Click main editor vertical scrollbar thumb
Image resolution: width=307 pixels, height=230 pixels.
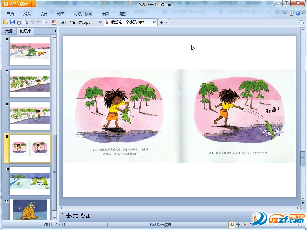pos(303,159)
